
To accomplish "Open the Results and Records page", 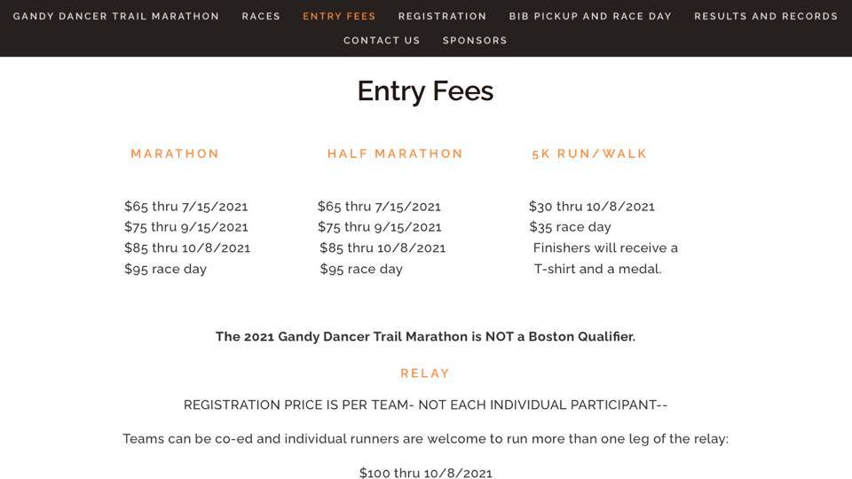I will coord(765,16).
